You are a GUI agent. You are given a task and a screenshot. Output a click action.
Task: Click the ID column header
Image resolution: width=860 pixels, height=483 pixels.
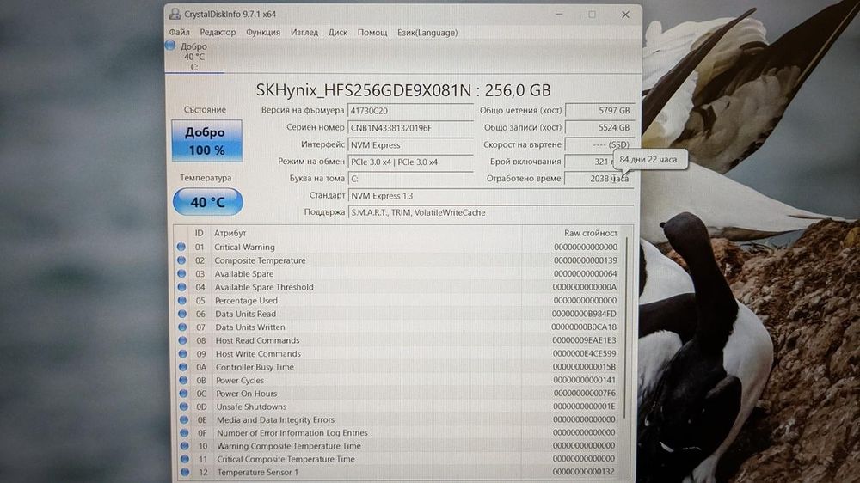coord(199,233)
